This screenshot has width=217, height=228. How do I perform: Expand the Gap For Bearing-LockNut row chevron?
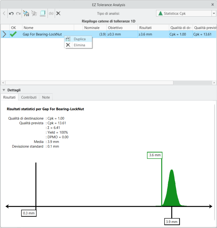coord(4,34)
